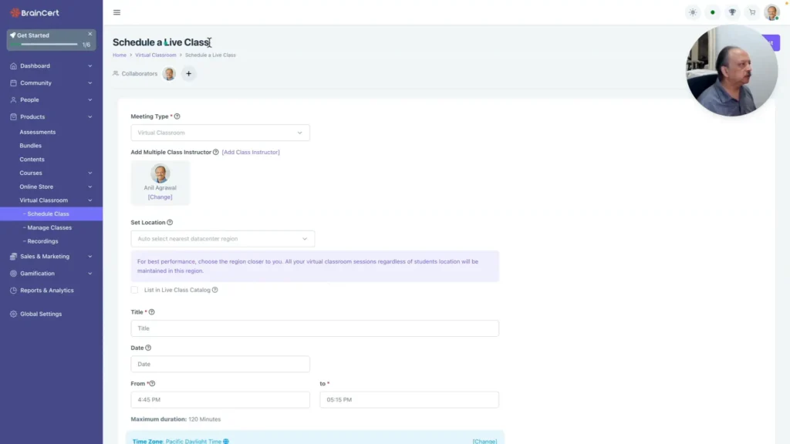Click the to time field 05:15 PM
Image resolution: width=790 pixels, height=444 pixels.
[x=409, y=400]
